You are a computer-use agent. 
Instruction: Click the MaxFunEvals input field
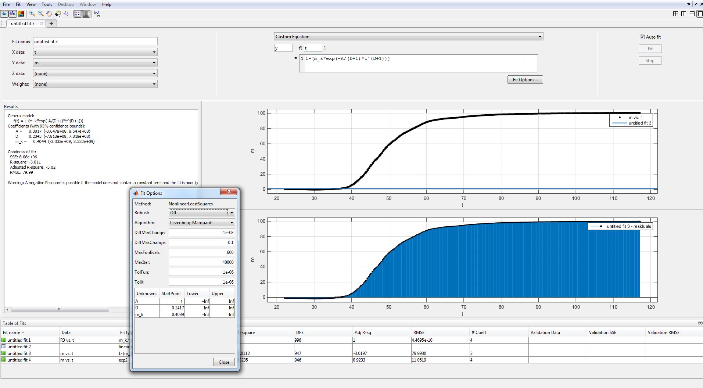[x=201, y=252]
